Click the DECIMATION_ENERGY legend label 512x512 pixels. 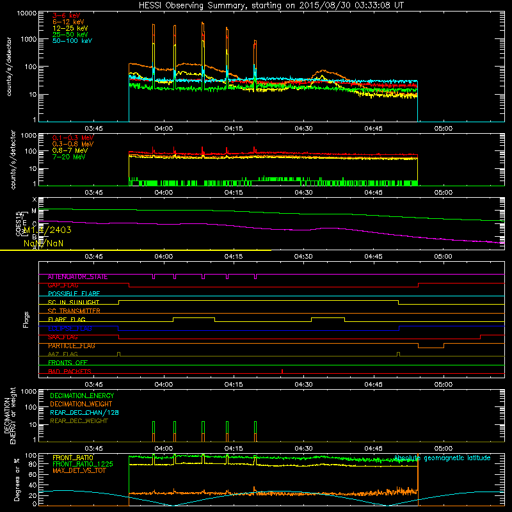pyautogui.click(x=82, y=396)
